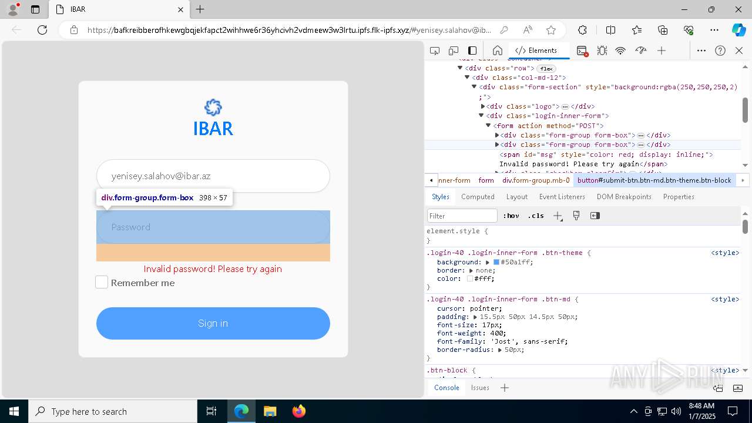Open DevTools help question mark
This screenshot has width=752, height=423.
(720, 51)
